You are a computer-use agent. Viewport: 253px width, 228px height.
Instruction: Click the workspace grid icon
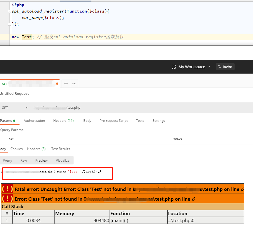click(174, 67)
